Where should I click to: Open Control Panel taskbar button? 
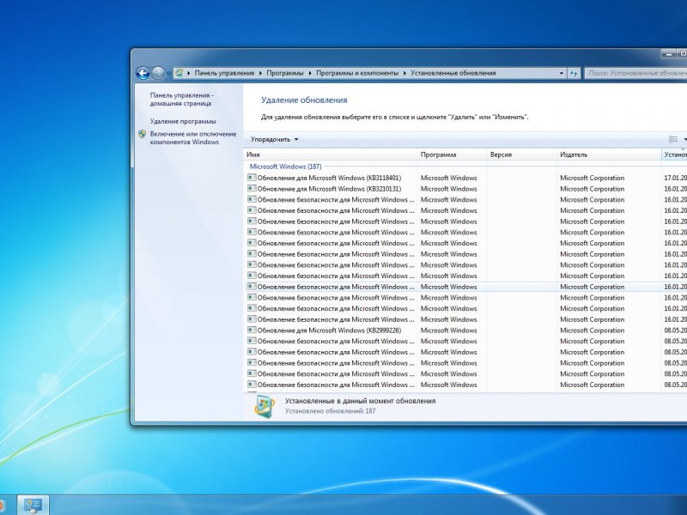coord(33,505)
